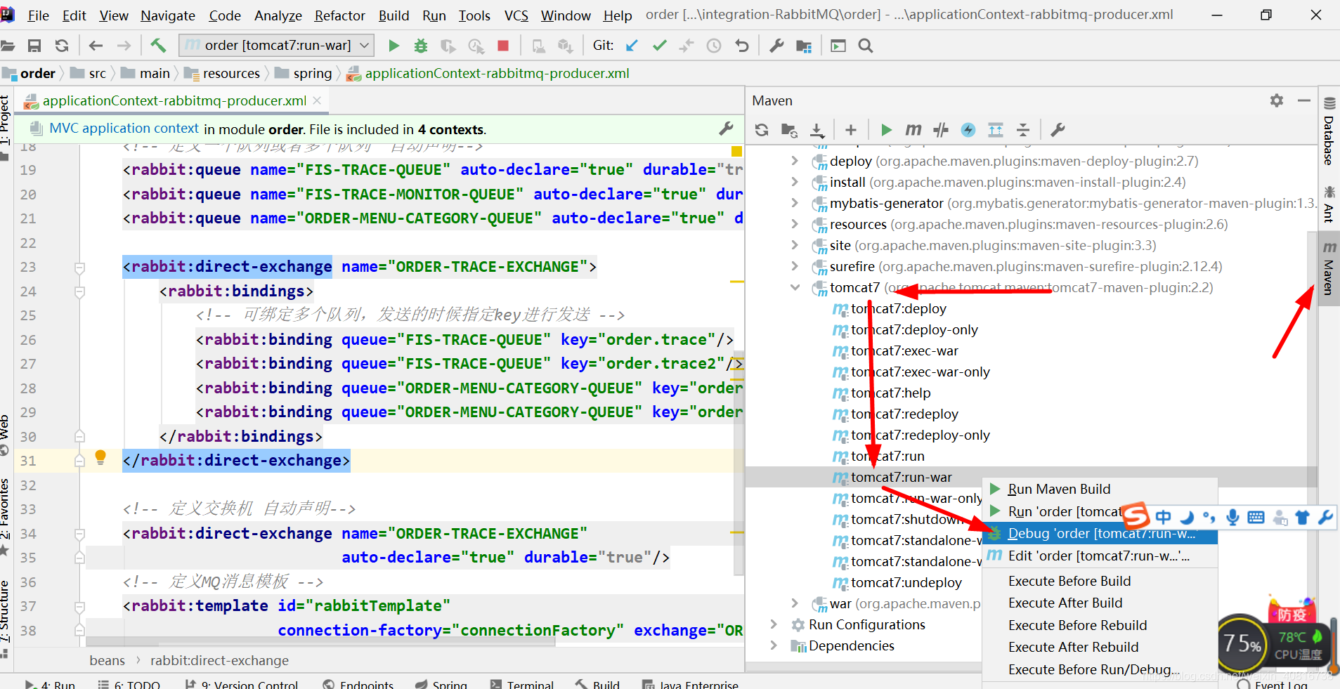Open Project Structure icon in toolbar

[x=804, y=46]
